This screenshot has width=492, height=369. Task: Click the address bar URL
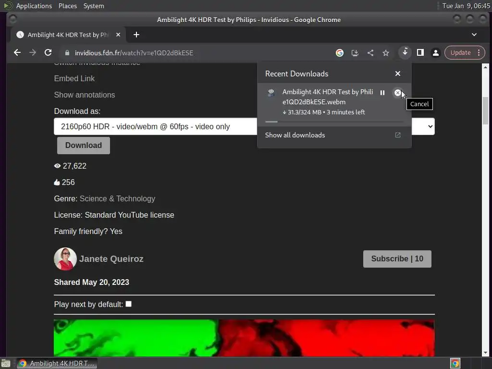coord(134,53)
